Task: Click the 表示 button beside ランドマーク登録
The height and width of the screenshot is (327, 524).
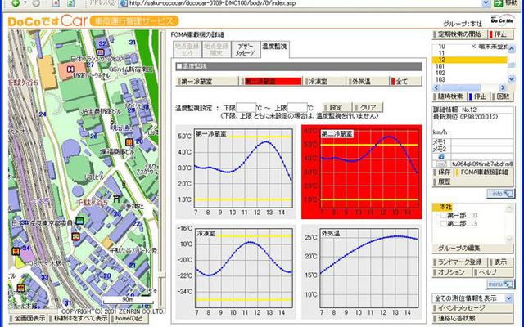Action: pyautogui.click(x=501, y=262)
